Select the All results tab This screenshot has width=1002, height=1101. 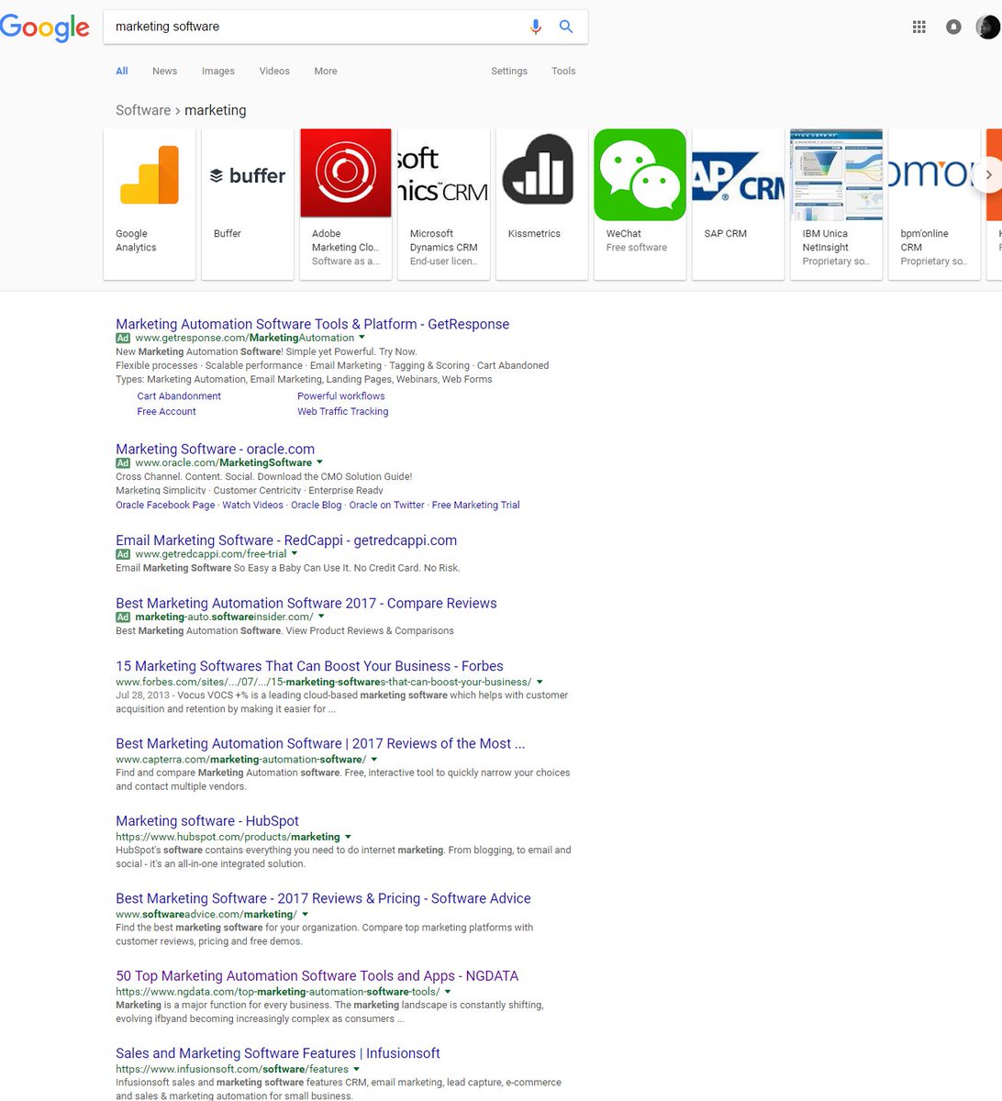pos(122,71)
